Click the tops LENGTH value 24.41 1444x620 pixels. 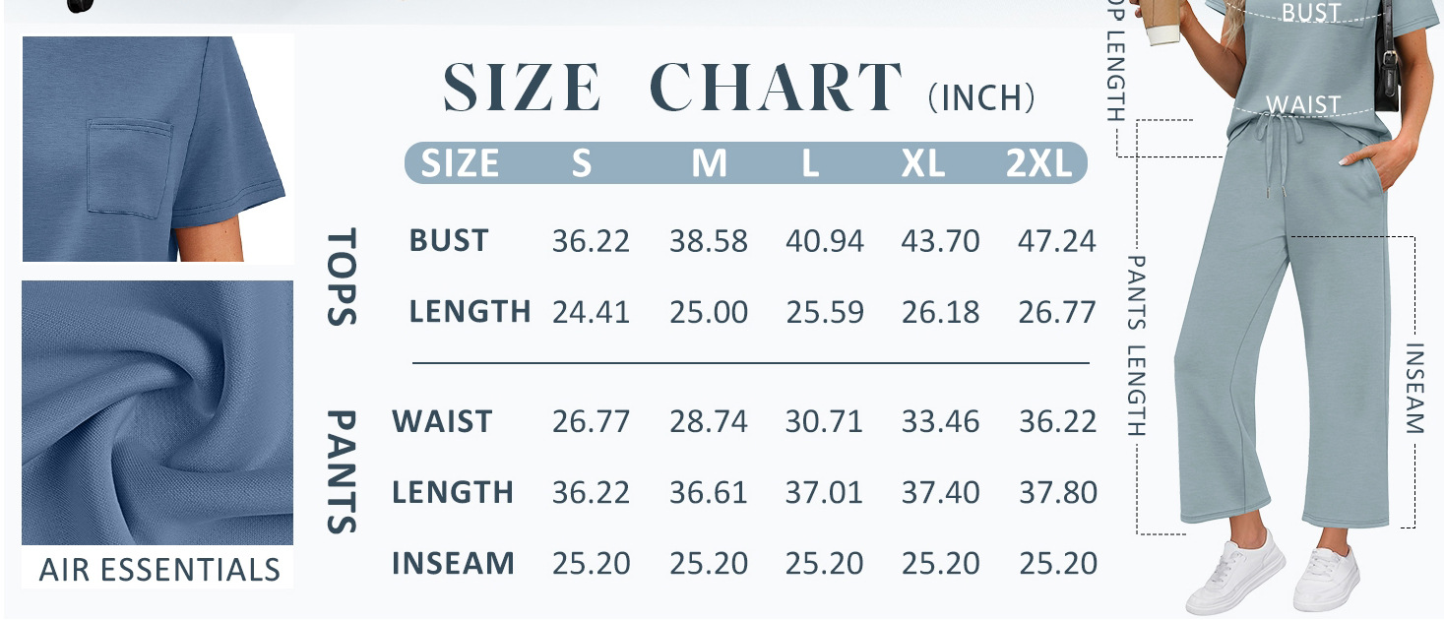coord(591,313)
